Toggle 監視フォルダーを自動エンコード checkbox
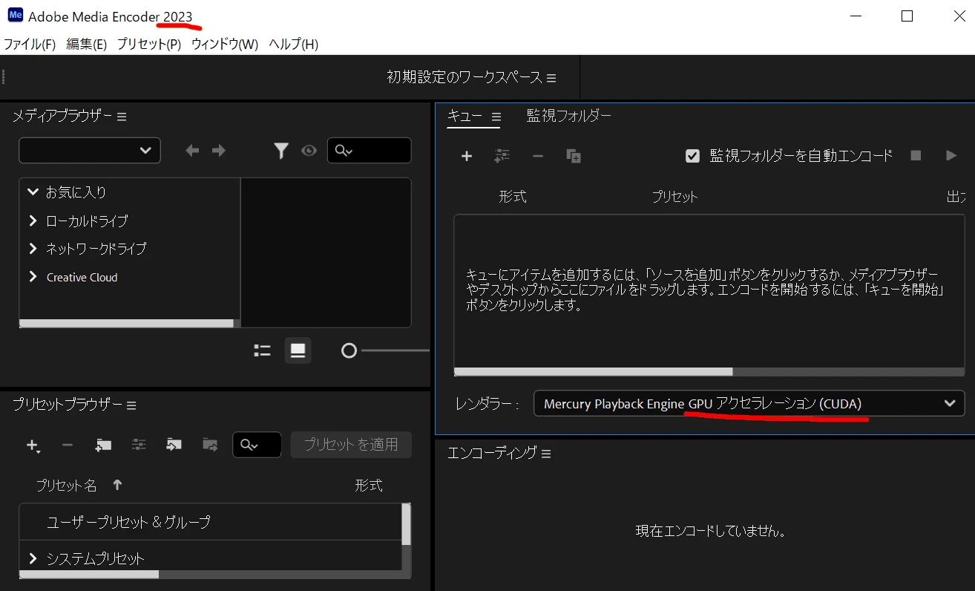This screenshot has height=591, width=975. point(692,156)
